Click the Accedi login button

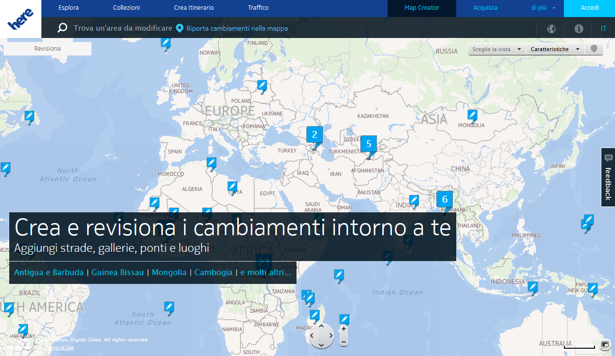(590, 8)
